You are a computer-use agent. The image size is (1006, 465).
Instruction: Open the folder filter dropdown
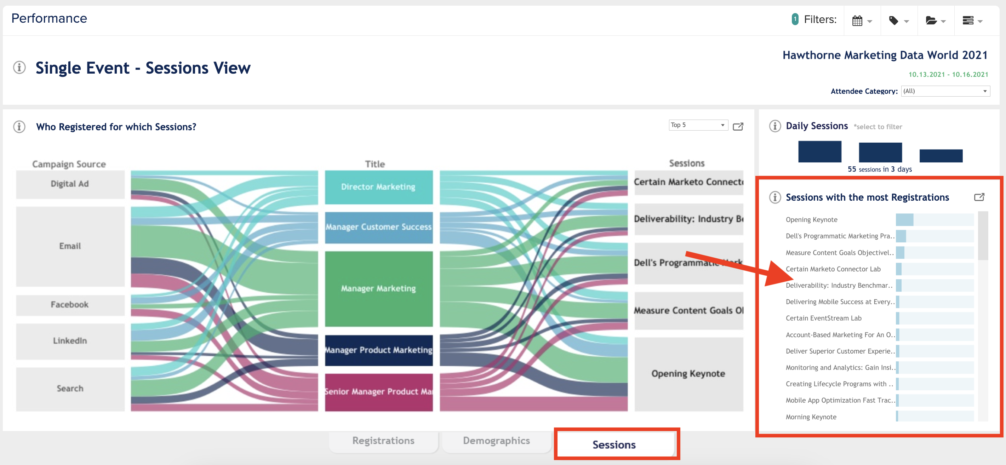pyautogui.click(x=935, y=20)
